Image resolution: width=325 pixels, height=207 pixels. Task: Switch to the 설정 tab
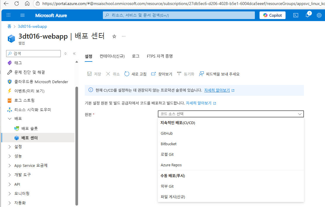pos(89,56)
